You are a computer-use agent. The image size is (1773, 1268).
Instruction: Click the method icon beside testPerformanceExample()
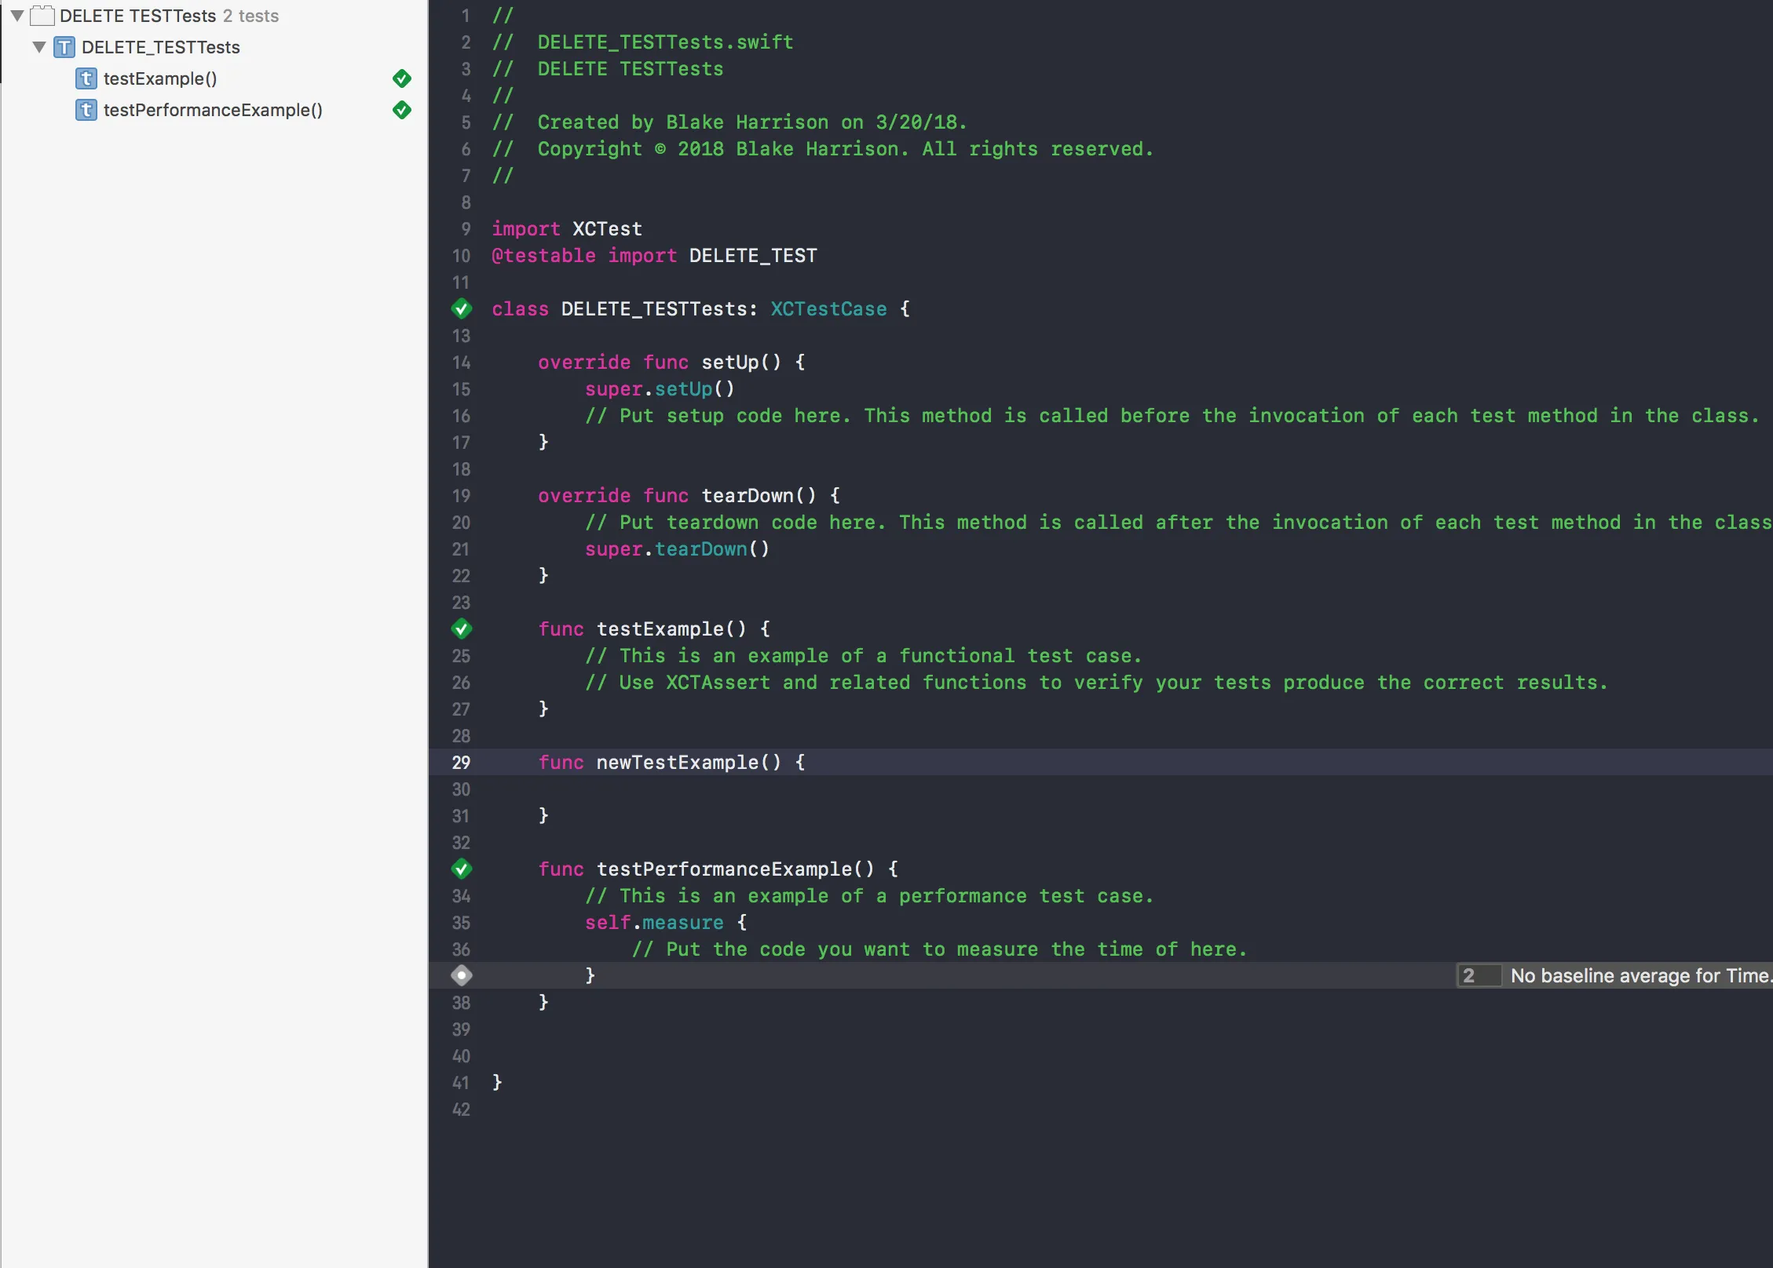click(x=86, y=110)
